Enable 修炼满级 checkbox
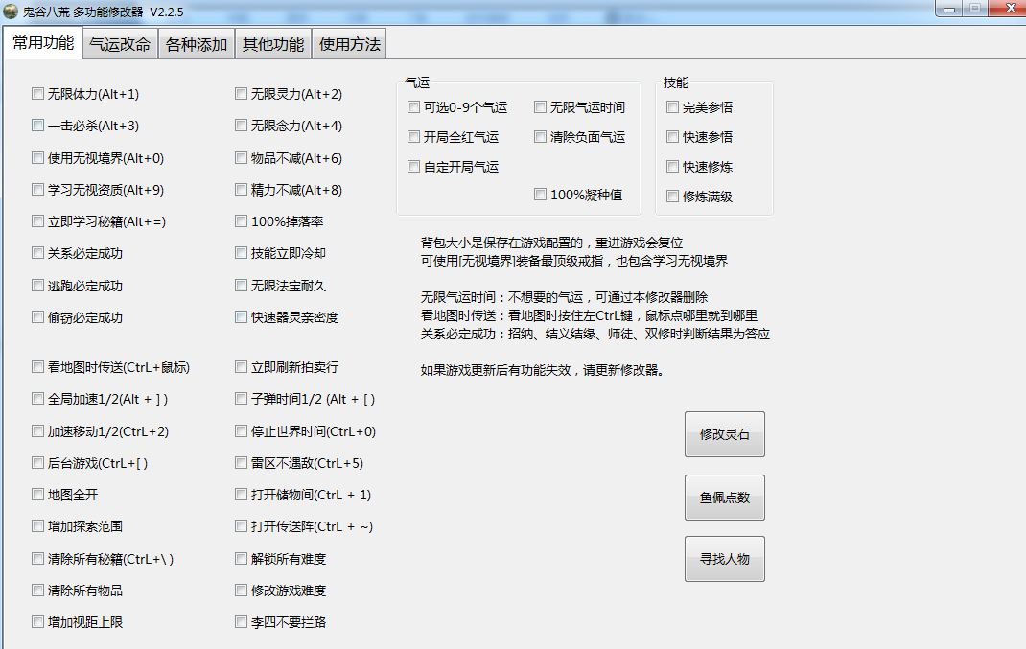 pos(673,196)
